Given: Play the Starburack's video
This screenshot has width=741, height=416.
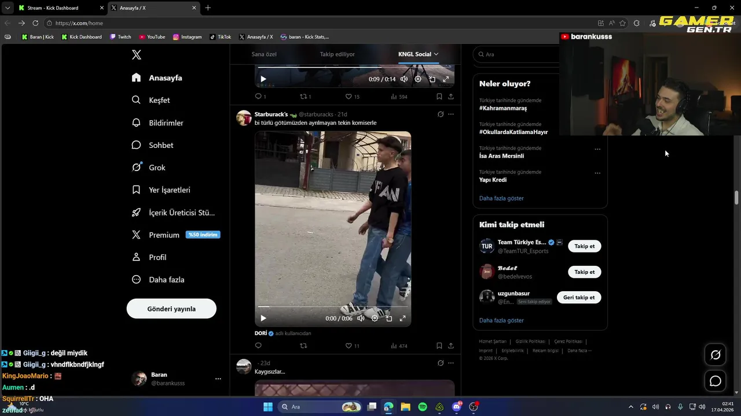Looking at the screenshot, I should point(263,318).
